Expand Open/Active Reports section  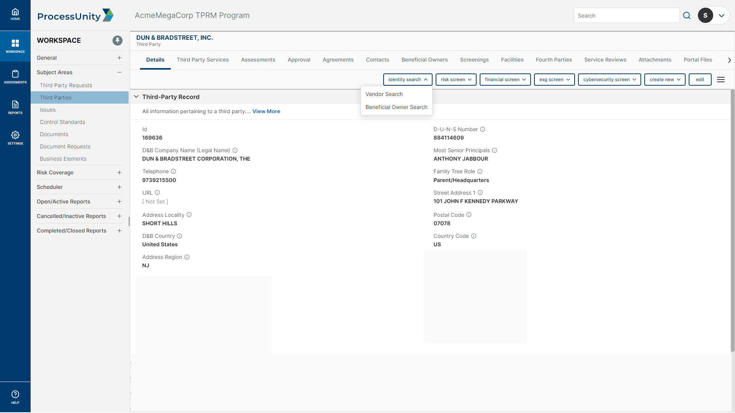(119, 202)
